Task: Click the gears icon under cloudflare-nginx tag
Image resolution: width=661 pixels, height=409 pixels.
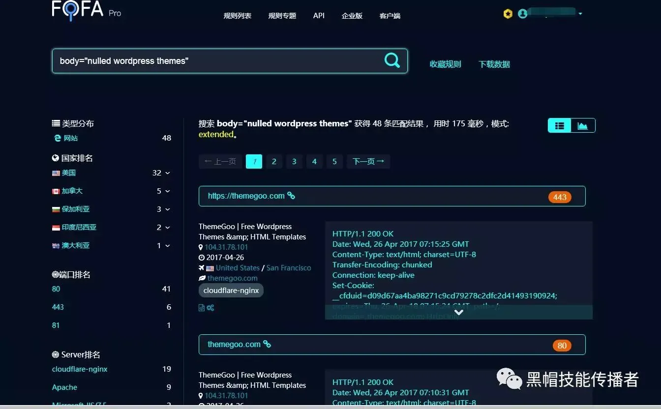Action: pyautogui.click(x=210, y=308)
